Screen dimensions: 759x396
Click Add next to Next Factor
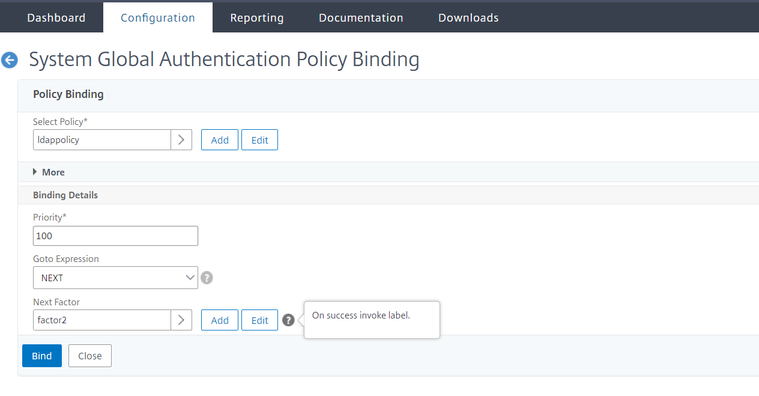pyautogui.click(x=220, y=320)
